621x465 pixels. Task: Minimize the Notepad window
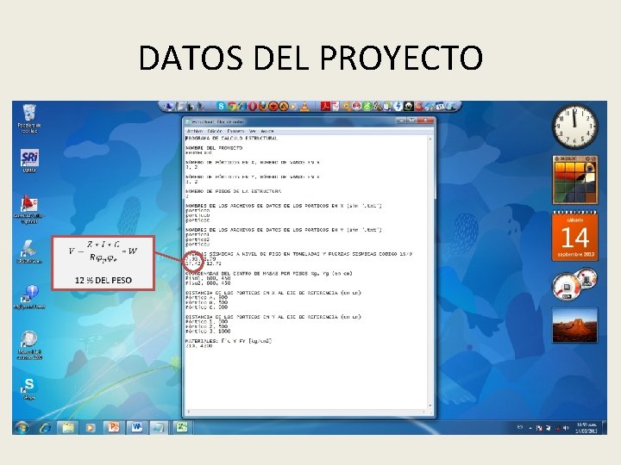click(402, 121)
